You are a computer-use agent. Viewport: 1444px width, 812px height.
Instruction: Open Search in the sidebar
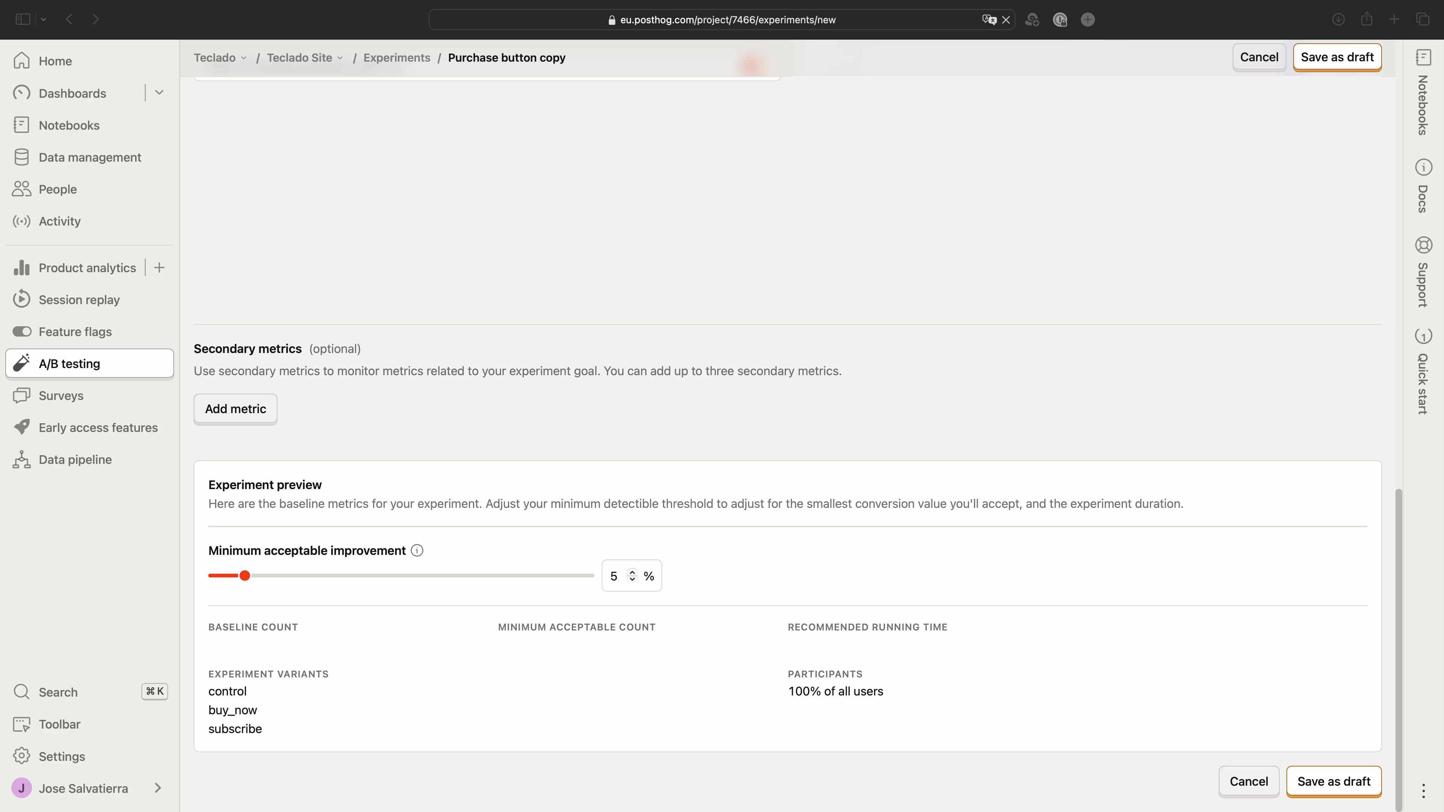click(90, 692)
